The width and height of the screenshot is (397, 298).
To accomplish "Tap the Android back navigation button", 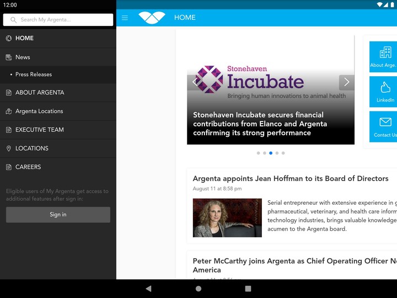I will pos(148,289).
